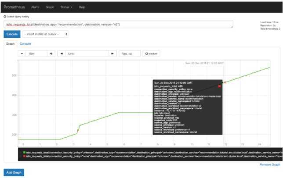Image resolution: width=283 pixels, height=178 pixels.
Task: Switch to the Console tab
Action: [25, 44]
